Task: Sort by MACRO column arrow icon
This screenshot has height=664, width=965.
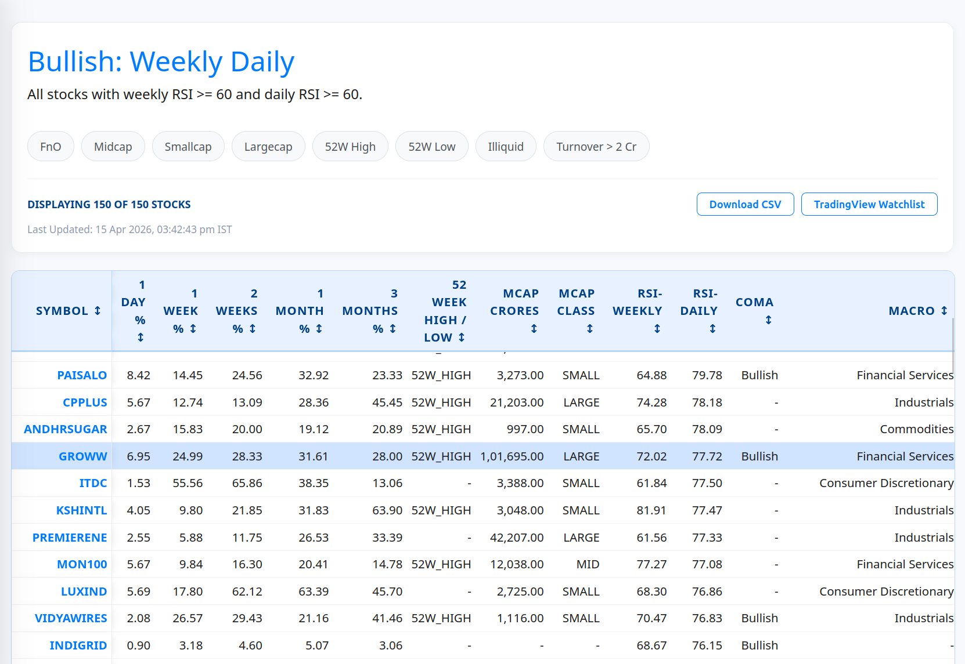Action: point(944,311)
